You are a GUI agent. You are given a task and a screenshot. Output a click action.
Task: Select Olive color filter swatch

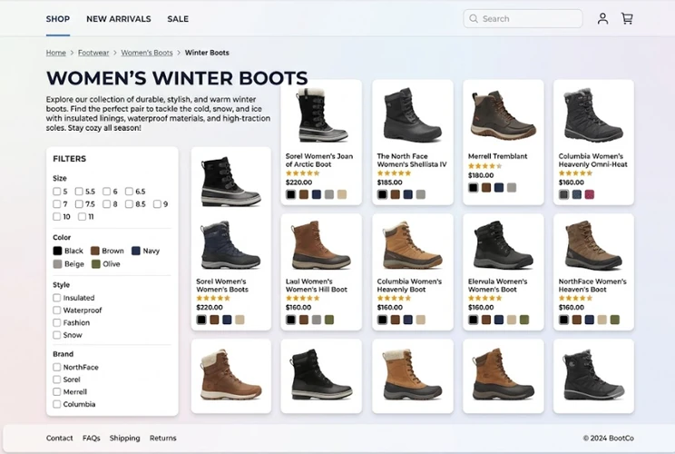pos(96,264)
